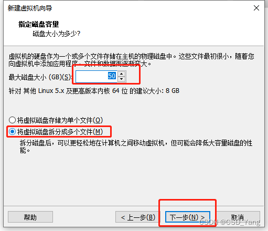Image resolution: width=268 pixels, height=231 pixels.
Task: Cancel the wizard with 取消 button
Action: pos(238,217)
